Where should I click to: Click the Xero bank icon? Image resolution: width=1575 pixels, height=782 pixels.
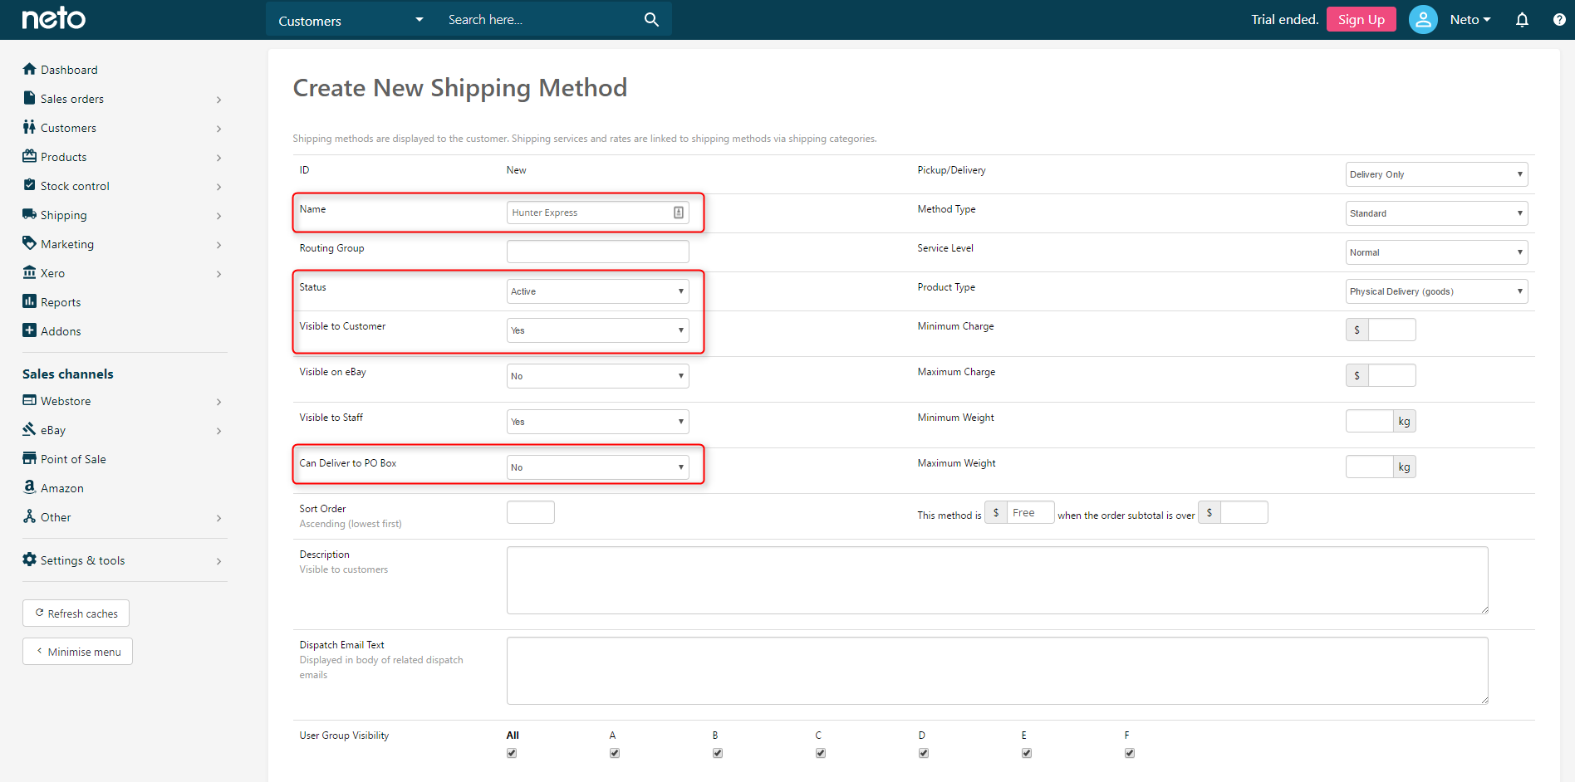pyautogui.click(x=30, y=272)
